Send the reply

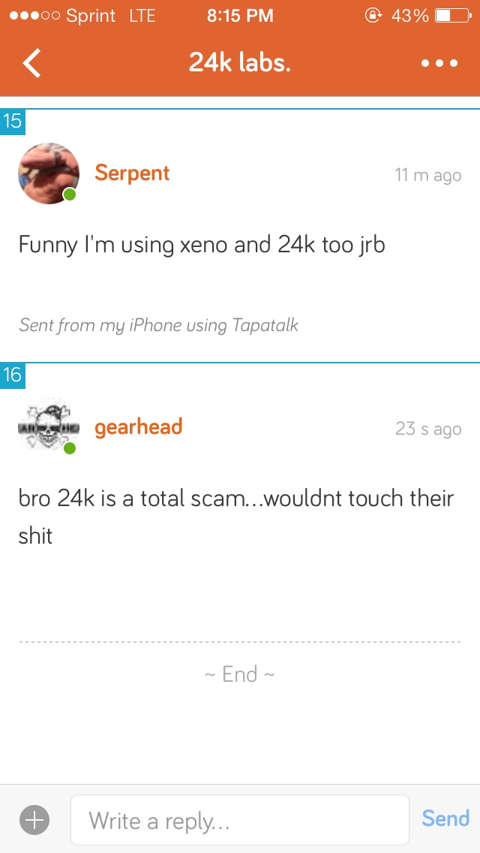coord(445,818)
